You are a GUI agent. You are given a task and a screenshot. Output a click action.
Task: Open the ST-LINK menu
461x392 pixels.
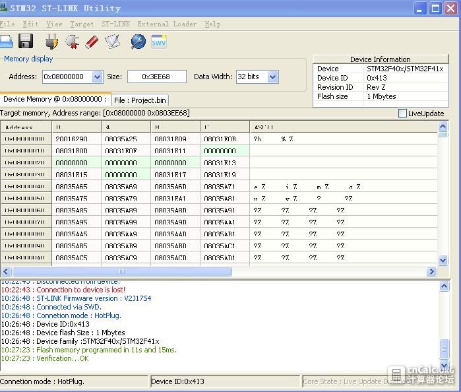click(115, 24)
